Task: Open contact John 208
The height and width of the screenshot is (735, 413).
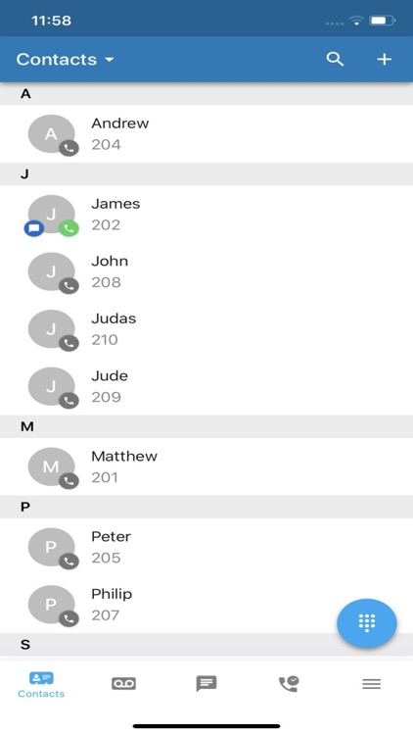Action: pos(206,271)
